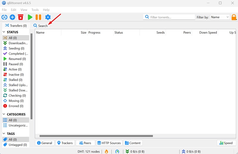
Task: Switch to the Search tab
Action: click(40, 26)
